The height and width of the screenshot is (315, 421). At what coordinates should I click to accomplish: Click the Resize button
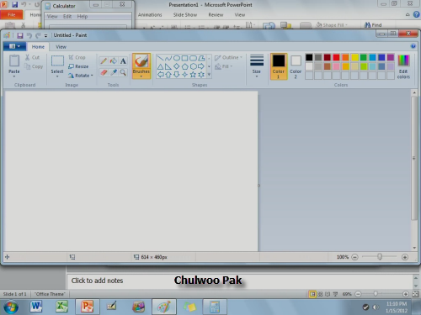tap(78, 66)
